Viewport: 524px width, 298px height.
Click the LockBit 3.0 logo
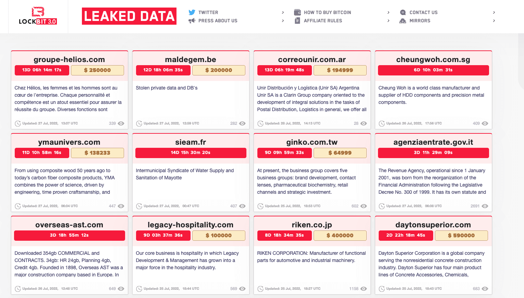coord(38,16)
